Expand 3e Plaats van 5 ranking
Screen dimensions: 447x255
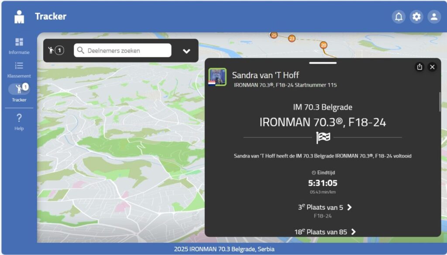[325, 207]
